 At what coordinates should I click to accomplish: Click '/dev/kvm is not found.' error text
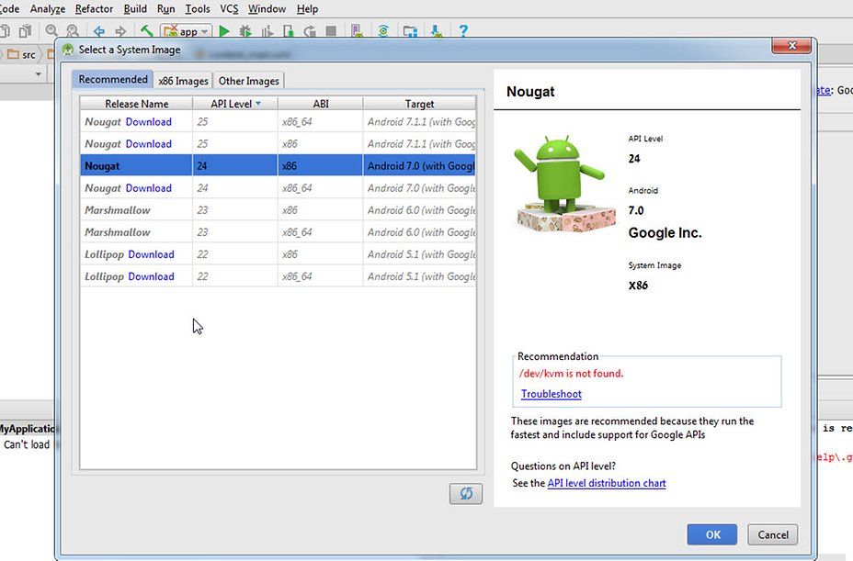(x=571, y=374)
